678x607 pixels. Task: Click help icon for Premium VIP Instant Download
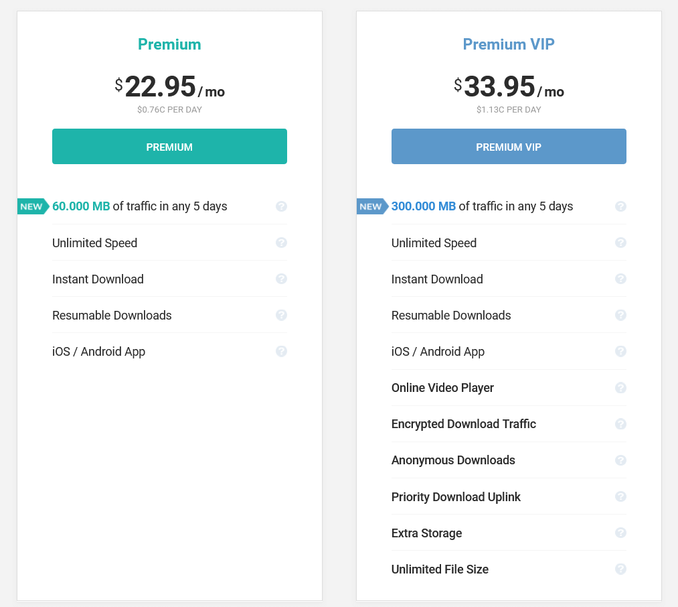[620, 279]
